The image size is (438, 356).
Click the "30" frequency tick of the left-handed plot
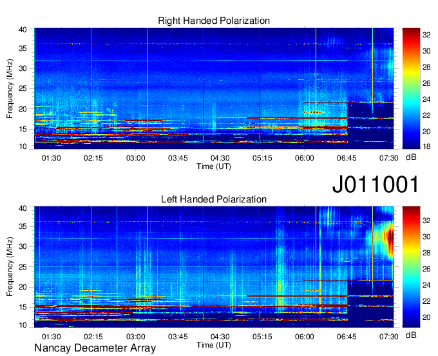[23, 246]
